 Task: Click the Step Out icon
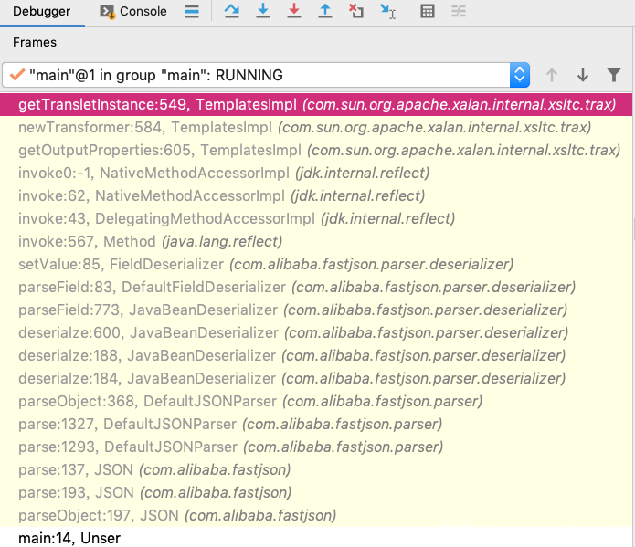coord(324,12)
